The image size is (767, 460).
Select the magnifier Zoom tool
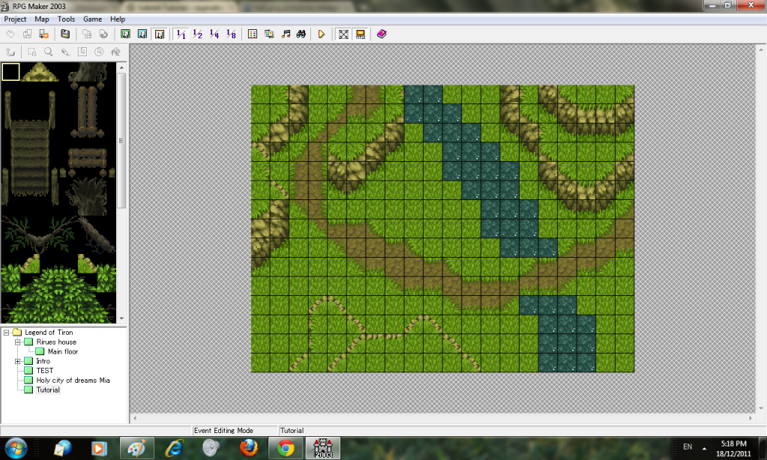[49, 52]
